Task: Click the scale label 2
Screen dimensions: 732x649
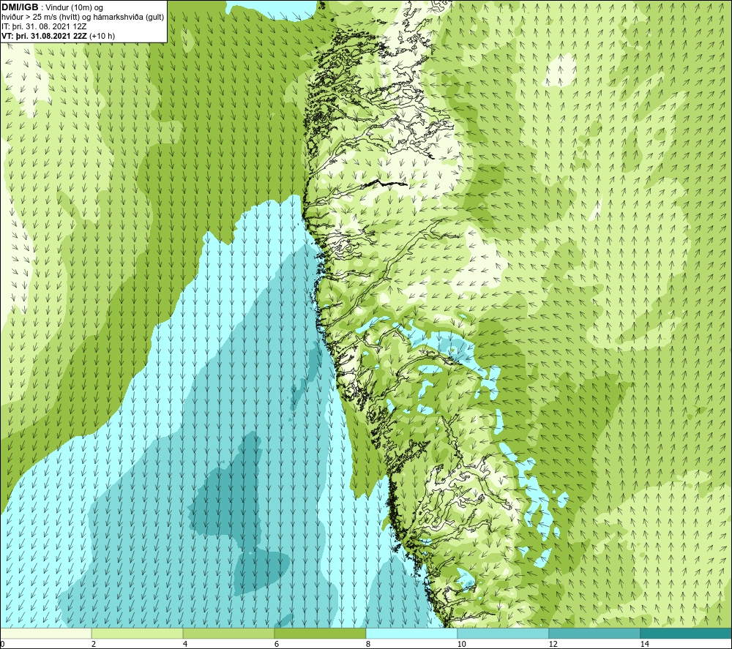Action: point(94,644)
